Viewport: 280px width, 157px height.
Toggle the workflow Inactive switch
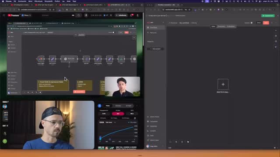tap(252, 23)
